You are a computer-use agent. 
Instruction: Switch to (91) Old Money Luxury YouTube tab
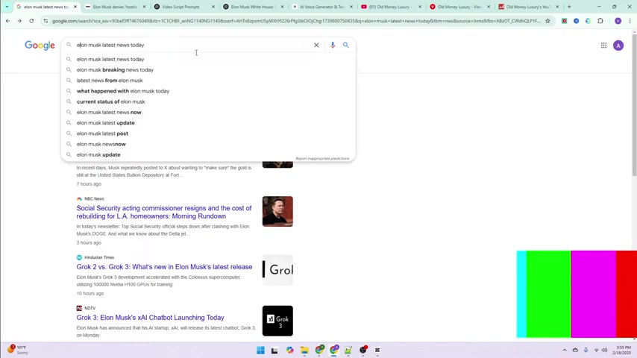click(x=392, y=7)
